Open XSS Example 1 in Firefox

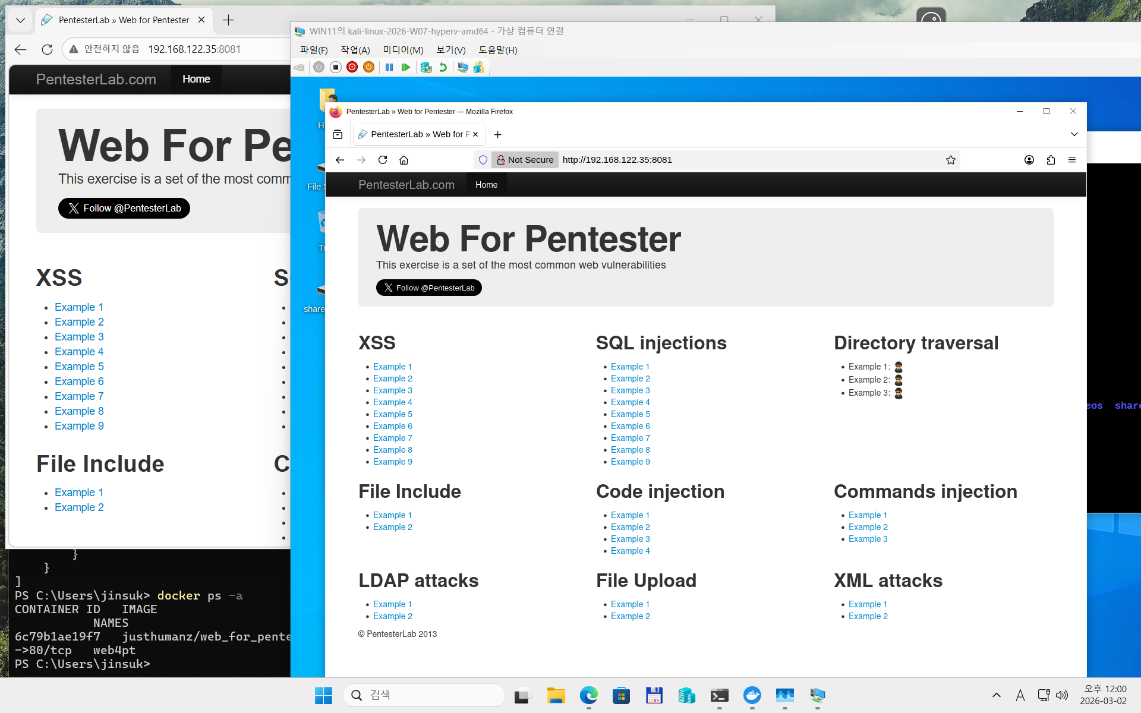[x=392, y=367]
